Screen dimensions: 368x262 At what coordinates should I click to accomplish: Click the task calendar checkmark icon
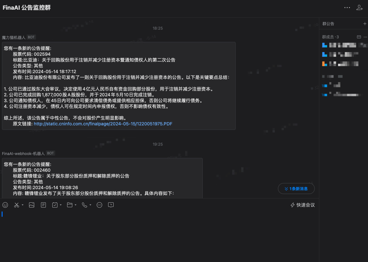click(x=55, y=205)
